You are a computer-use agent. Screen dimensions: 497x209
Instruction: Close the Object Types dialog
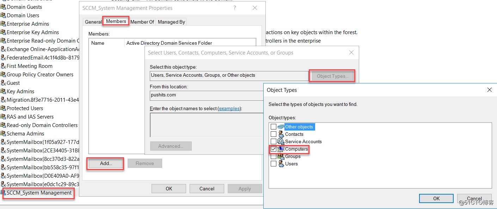489,90
